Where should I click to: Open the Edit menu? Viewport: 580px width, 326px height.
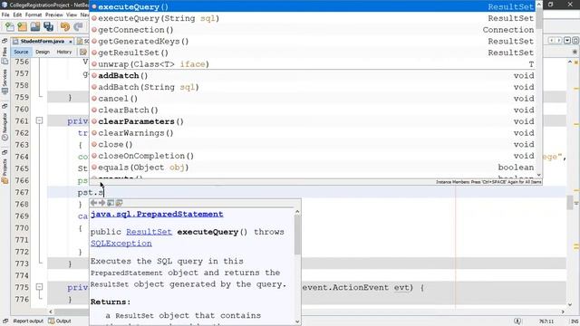tap(17, 14)
